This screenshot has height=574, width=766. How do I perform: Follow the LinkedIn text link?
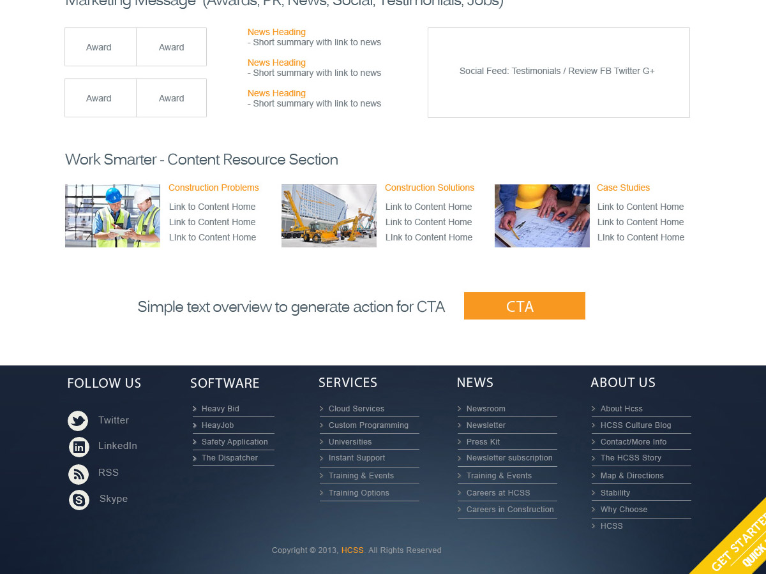point(117,446)
